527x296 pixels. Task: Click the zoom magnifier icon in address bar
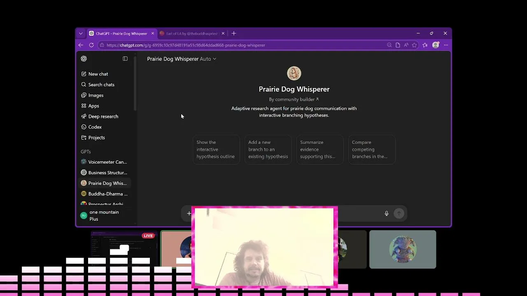click(389, 45)
